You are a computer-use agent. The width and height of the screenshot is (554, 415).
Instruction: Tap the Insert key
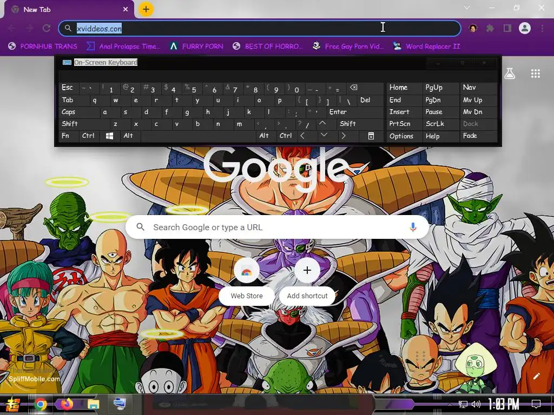[x=404, y=112]
